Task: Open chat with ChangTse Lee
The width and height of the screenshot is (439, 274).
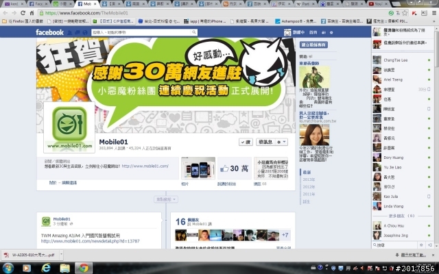Action: point(402,60)
